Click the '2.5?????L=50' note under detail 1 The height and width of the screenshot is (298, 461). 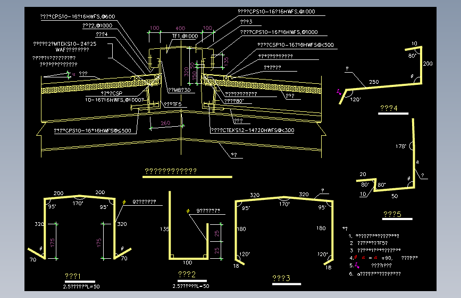[81, 286]
